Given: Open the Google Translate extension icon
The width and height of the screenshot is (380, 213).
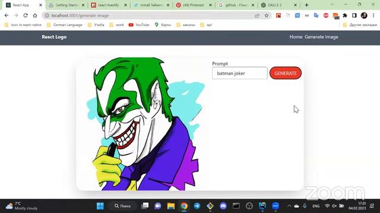Looking at the screenshot, I should [x=316, y=15].
